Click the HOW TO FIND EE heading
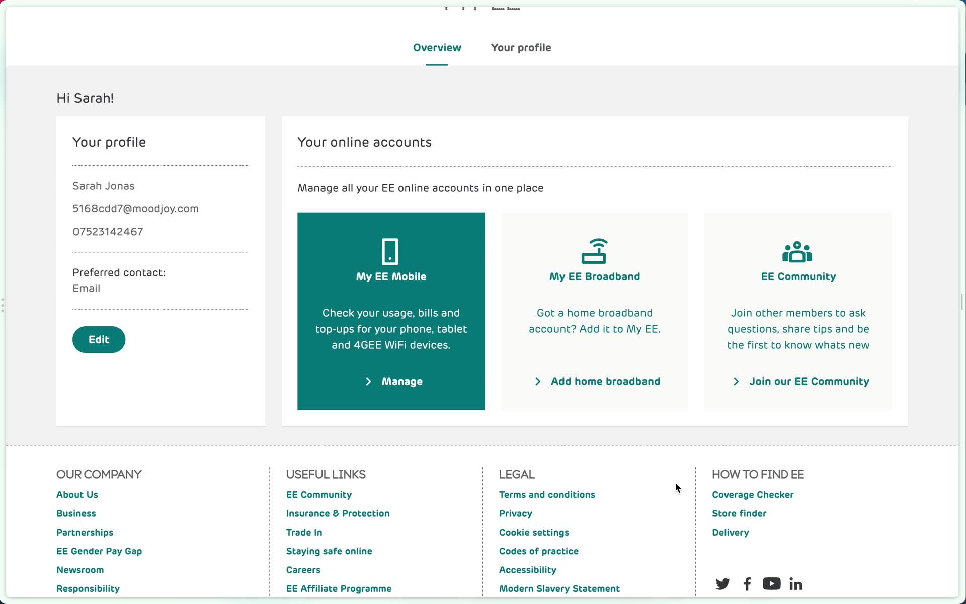Image resolution: width=966 pixels, height=604 pixels. click(758, 475)
